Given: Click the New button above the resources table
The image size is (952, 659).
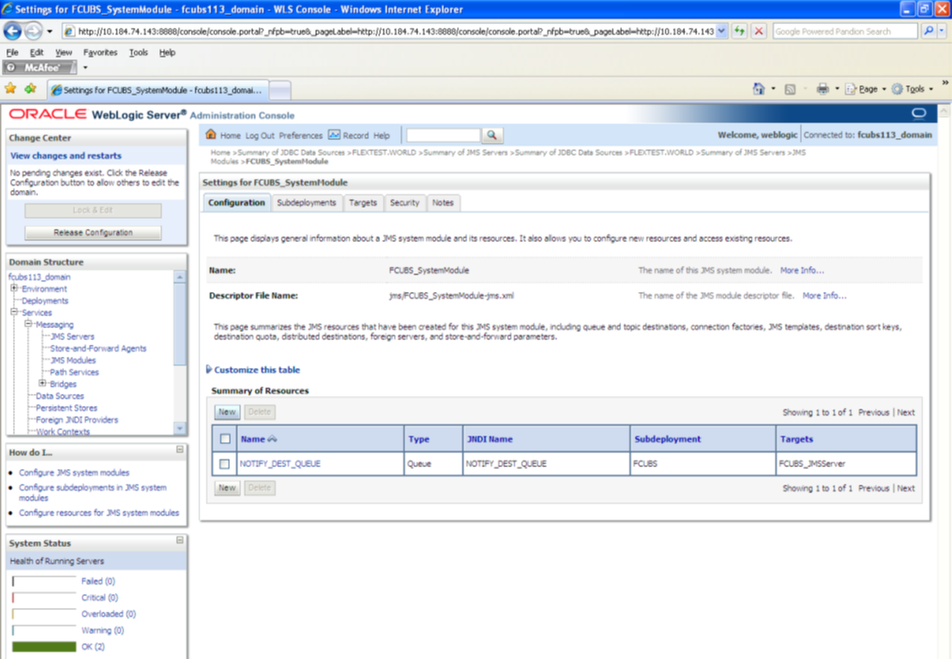Looking at the screenshot, I should click(227, 412).
